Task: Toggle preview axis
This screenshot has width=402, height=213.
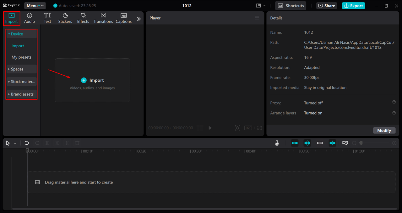Action: pos(332,143)
